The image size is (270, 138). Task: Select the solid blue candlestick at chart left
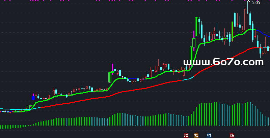tap(33, 97)
